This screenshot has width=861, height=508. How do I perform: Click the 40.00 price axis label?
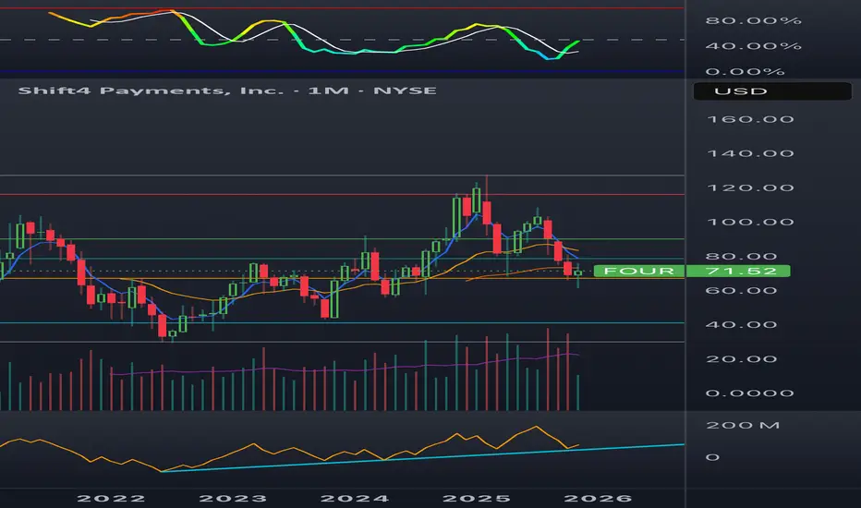pyautogui.click(x=741, y=324)
